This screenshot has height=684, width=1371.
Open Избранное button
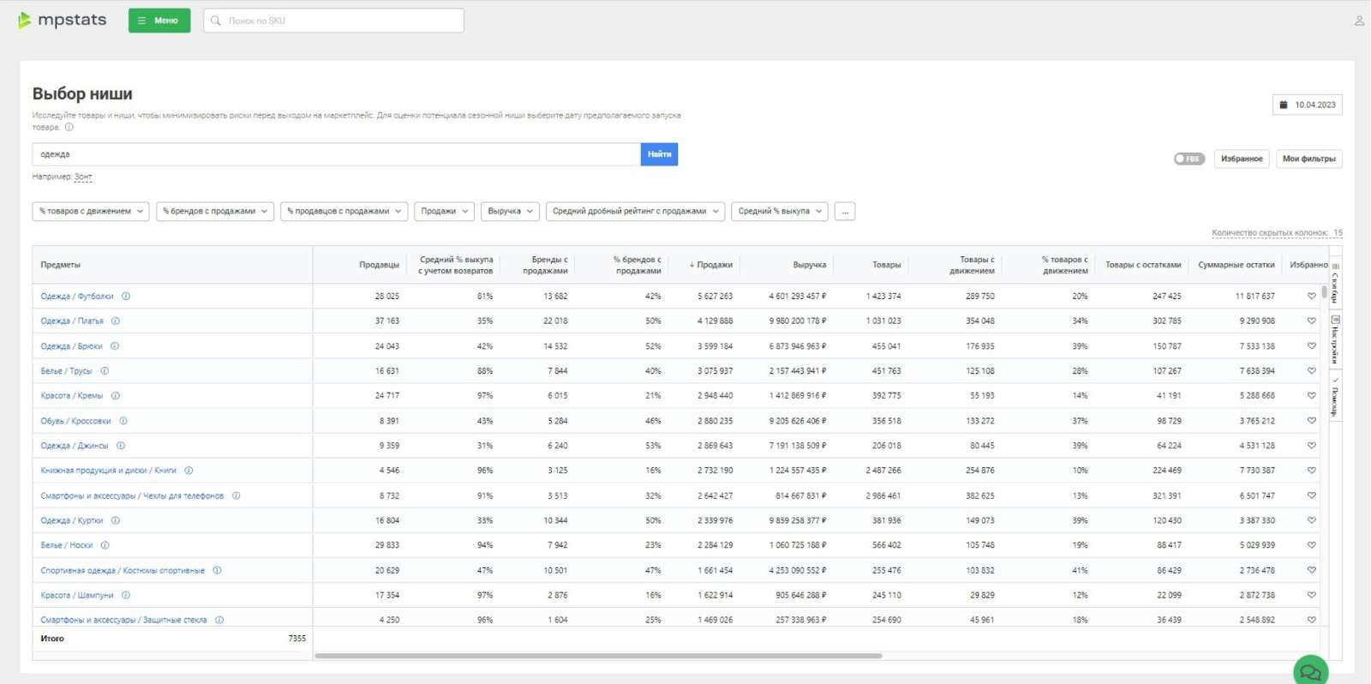pos(1242,159)
